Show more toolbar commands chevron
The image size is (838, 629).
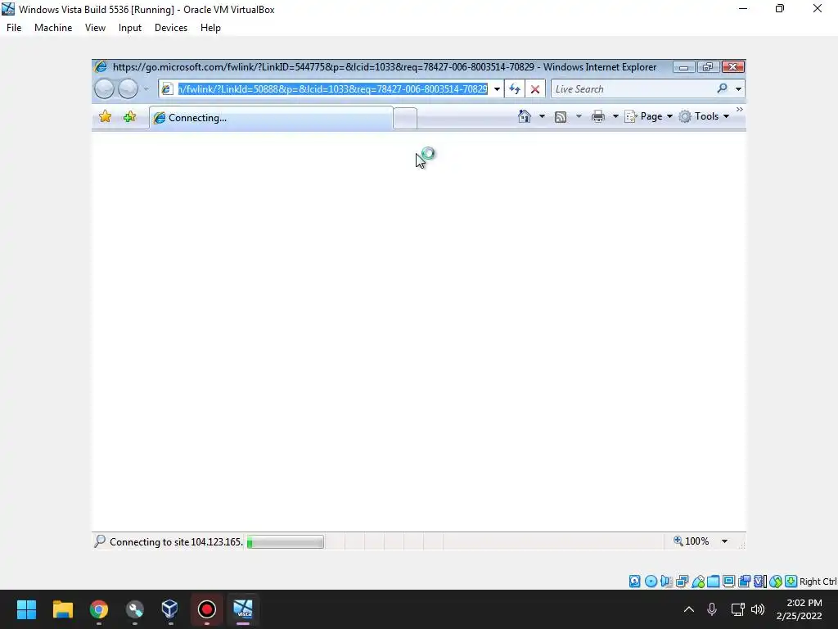[x=740, y=109]
